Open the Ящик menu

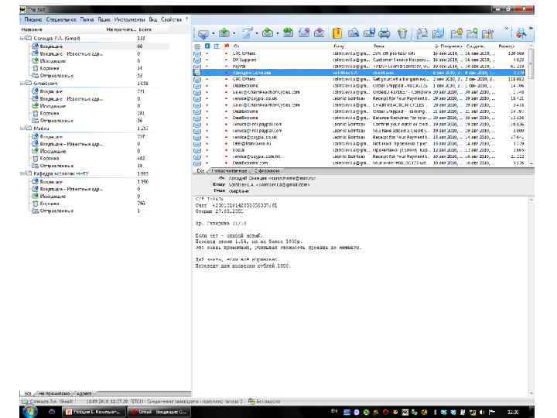pos(104,19)
